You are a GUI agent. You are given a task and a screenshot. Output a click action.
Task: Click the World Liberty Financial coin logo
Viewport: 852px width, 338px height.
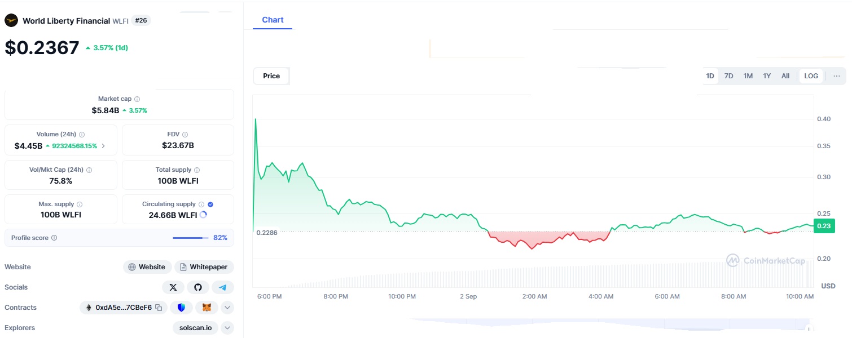click(x=11, y=21)
